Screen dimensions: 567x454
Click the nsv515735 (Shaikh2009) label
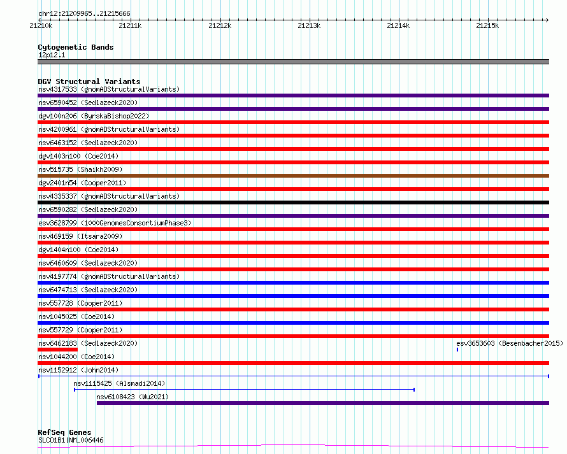click(80, 169)
